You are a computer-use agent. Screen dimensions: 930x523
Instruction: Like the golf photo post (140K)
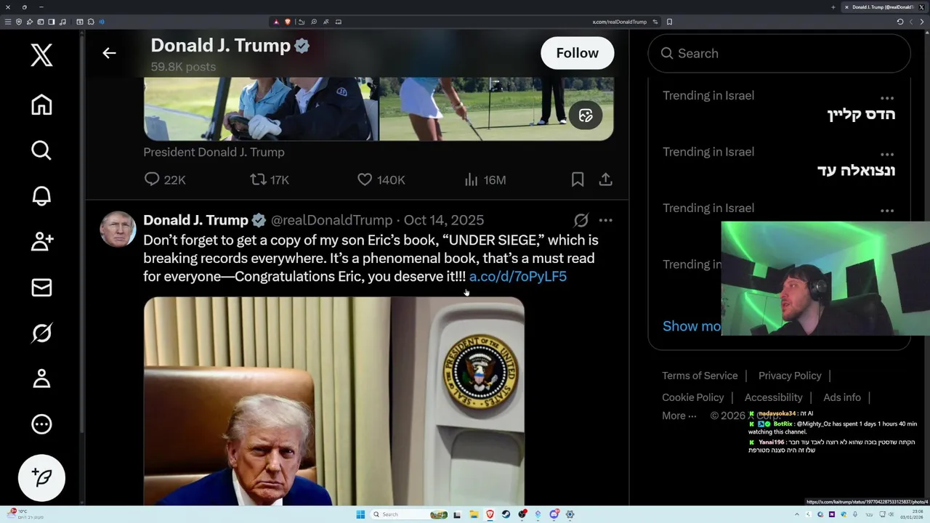381,179
